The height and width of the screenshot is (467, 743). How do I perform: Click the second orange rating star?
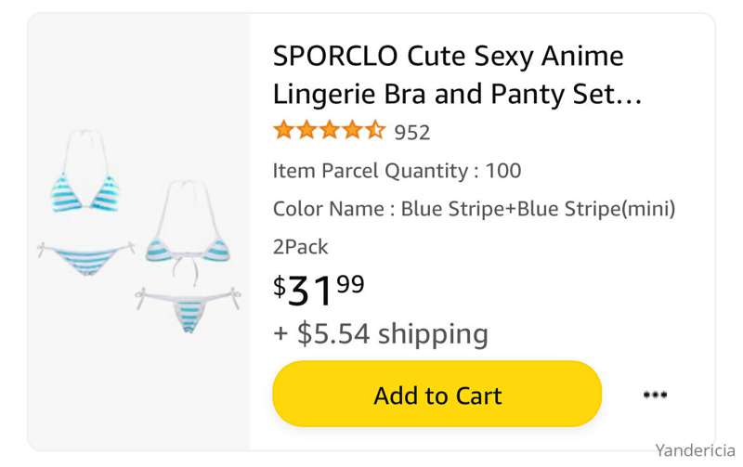point(306,130)
